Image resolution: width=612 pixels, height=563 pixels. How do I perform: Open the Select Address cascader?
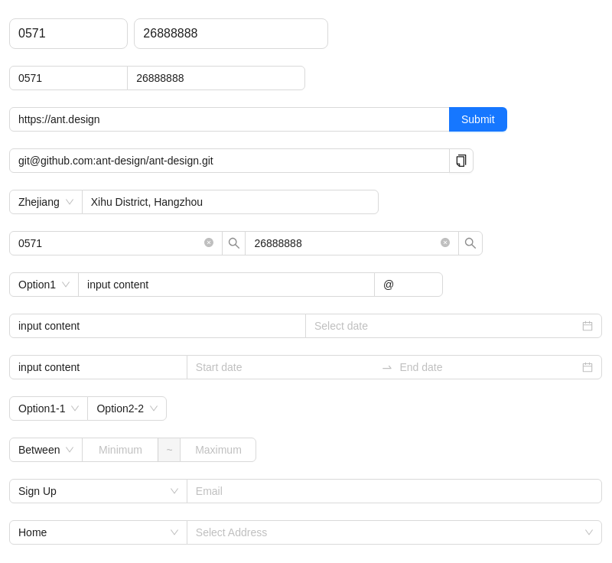395,532
